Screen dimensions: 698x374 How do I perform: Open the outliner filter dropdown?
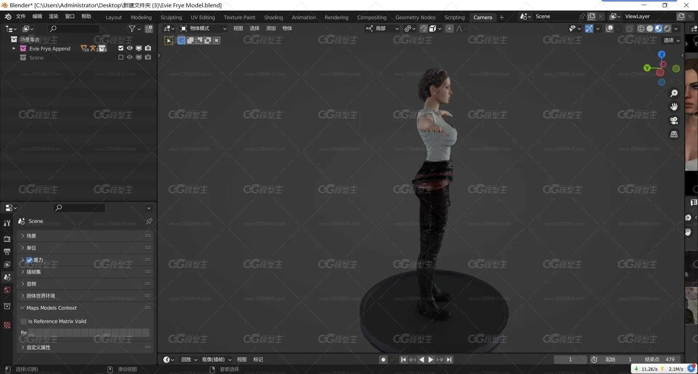point(135,29)
